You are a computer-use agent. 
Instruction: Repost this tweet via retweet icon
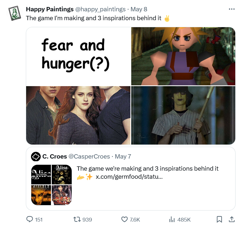click(x=77, y=219)
